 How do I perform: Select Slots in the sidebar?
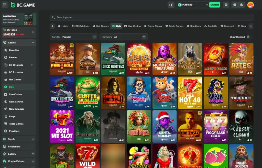[x=19, y=87]
